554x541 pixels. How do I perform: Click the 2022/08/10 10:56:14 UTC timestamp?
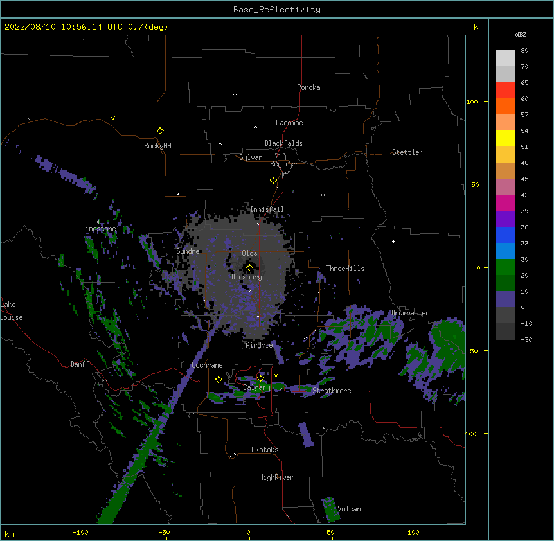[x=64, y=27]
